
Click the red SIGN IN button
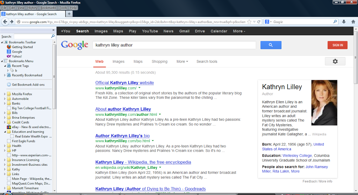coord(337,45)
